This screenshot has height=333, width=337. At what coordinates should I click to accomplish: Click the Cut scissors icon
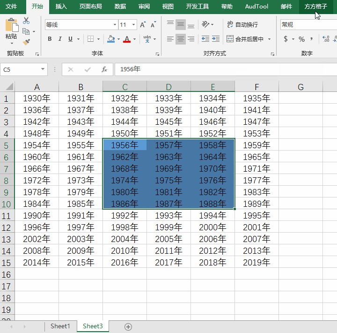(x=26, y=21)
